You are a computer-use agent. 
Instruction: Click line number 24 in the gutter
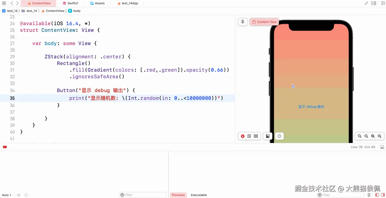12,24
